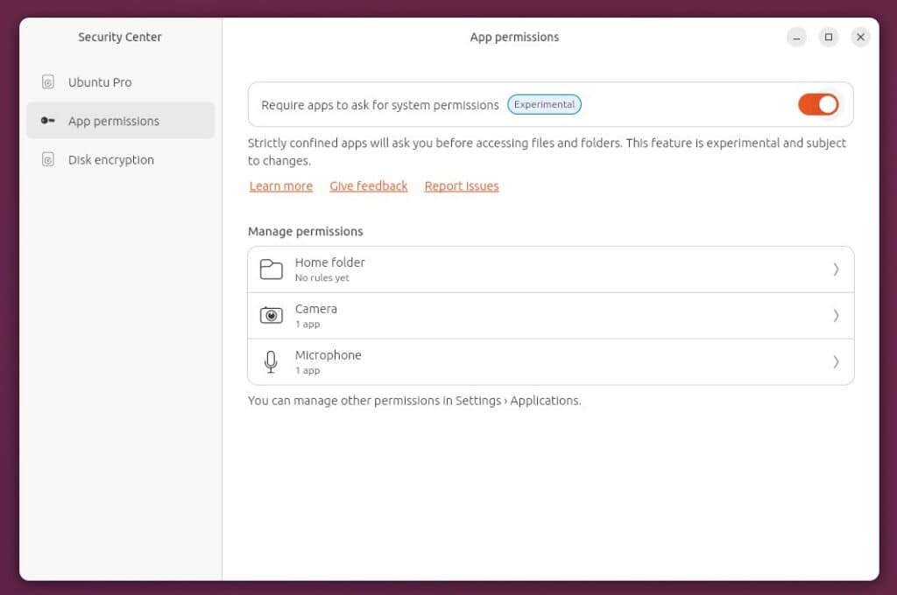Maximize the Security Center window

pyautogui.click(x=829, y=37)
